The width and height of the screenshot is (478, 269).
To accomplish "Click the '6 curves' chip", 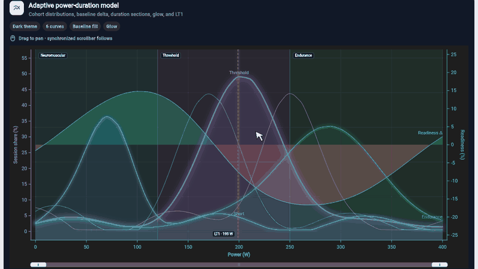I will tap(55, 26).
